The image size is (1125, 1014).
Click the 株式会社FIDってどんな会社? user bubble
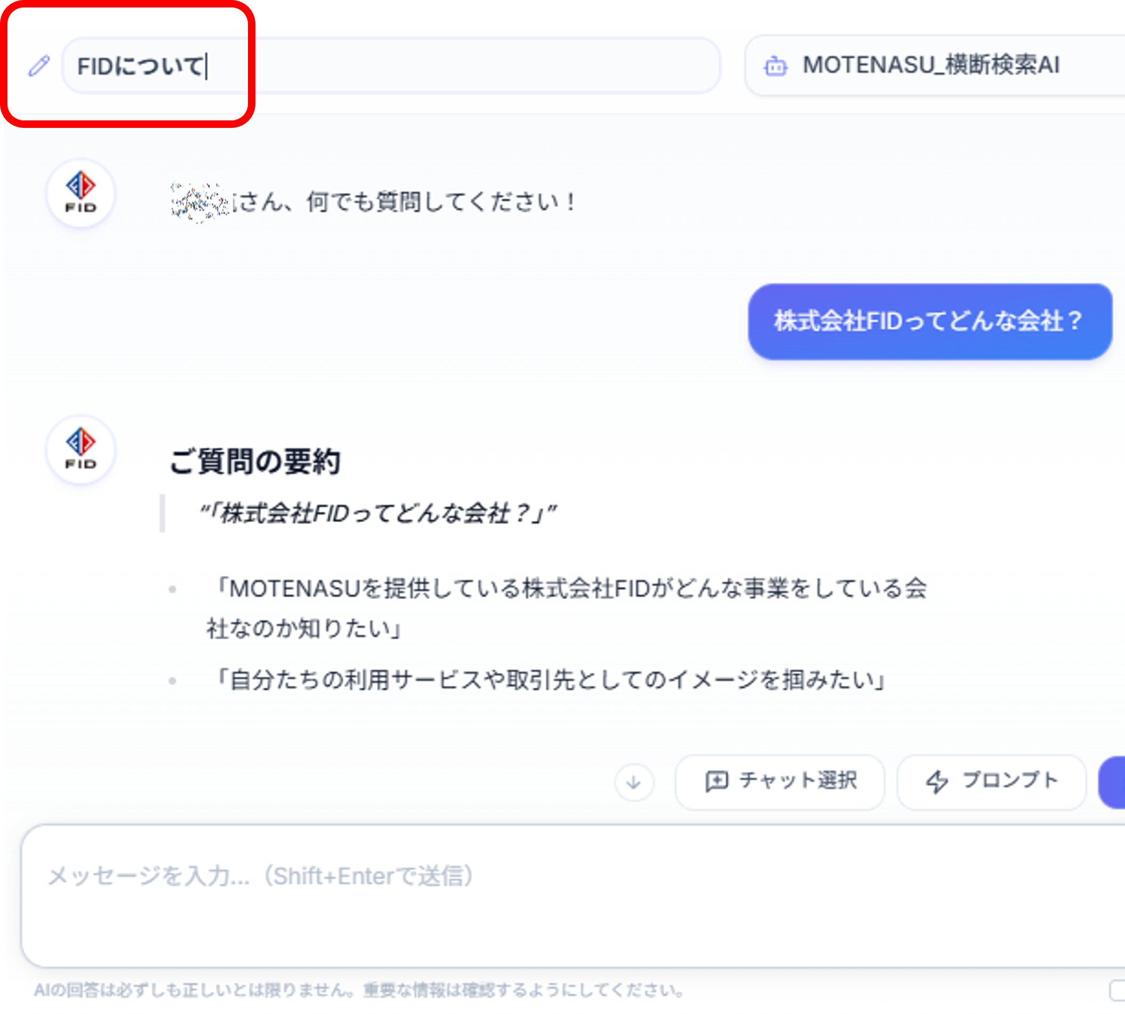[x=929, y=321]
